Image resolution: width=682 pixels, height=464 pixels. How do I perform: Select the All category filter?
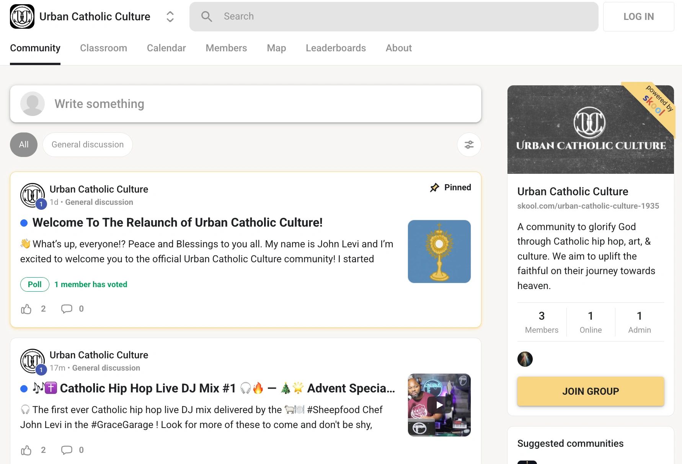(24, 145)
